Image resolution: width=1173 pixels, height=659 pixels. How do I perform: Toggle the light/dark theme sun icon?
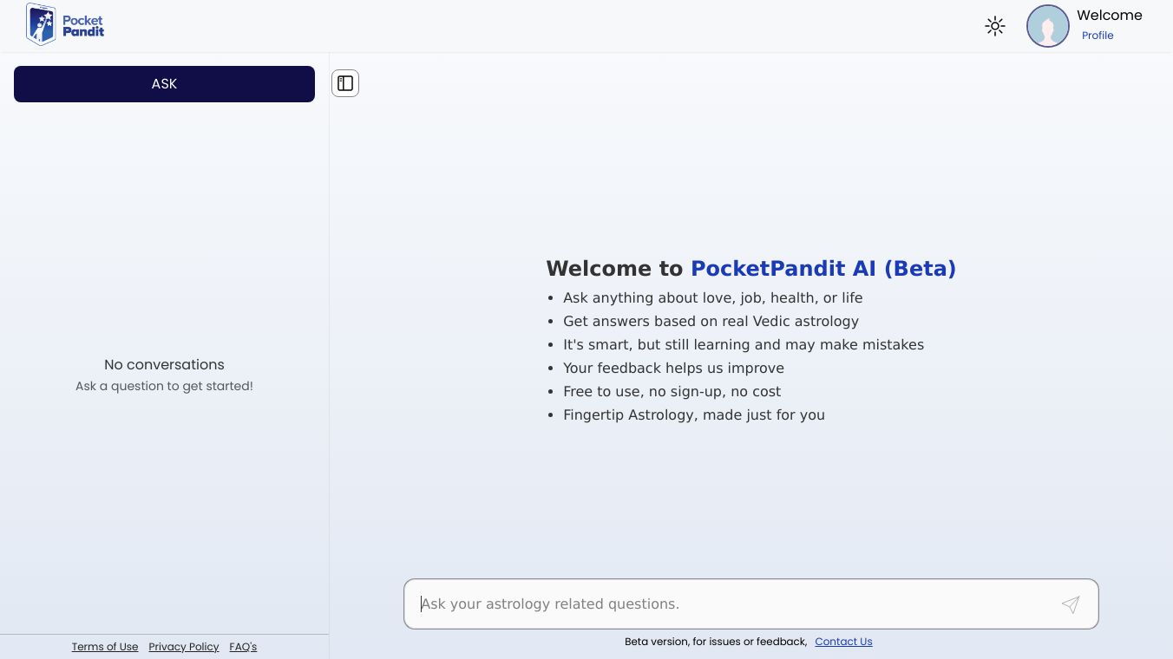point(995,26)
